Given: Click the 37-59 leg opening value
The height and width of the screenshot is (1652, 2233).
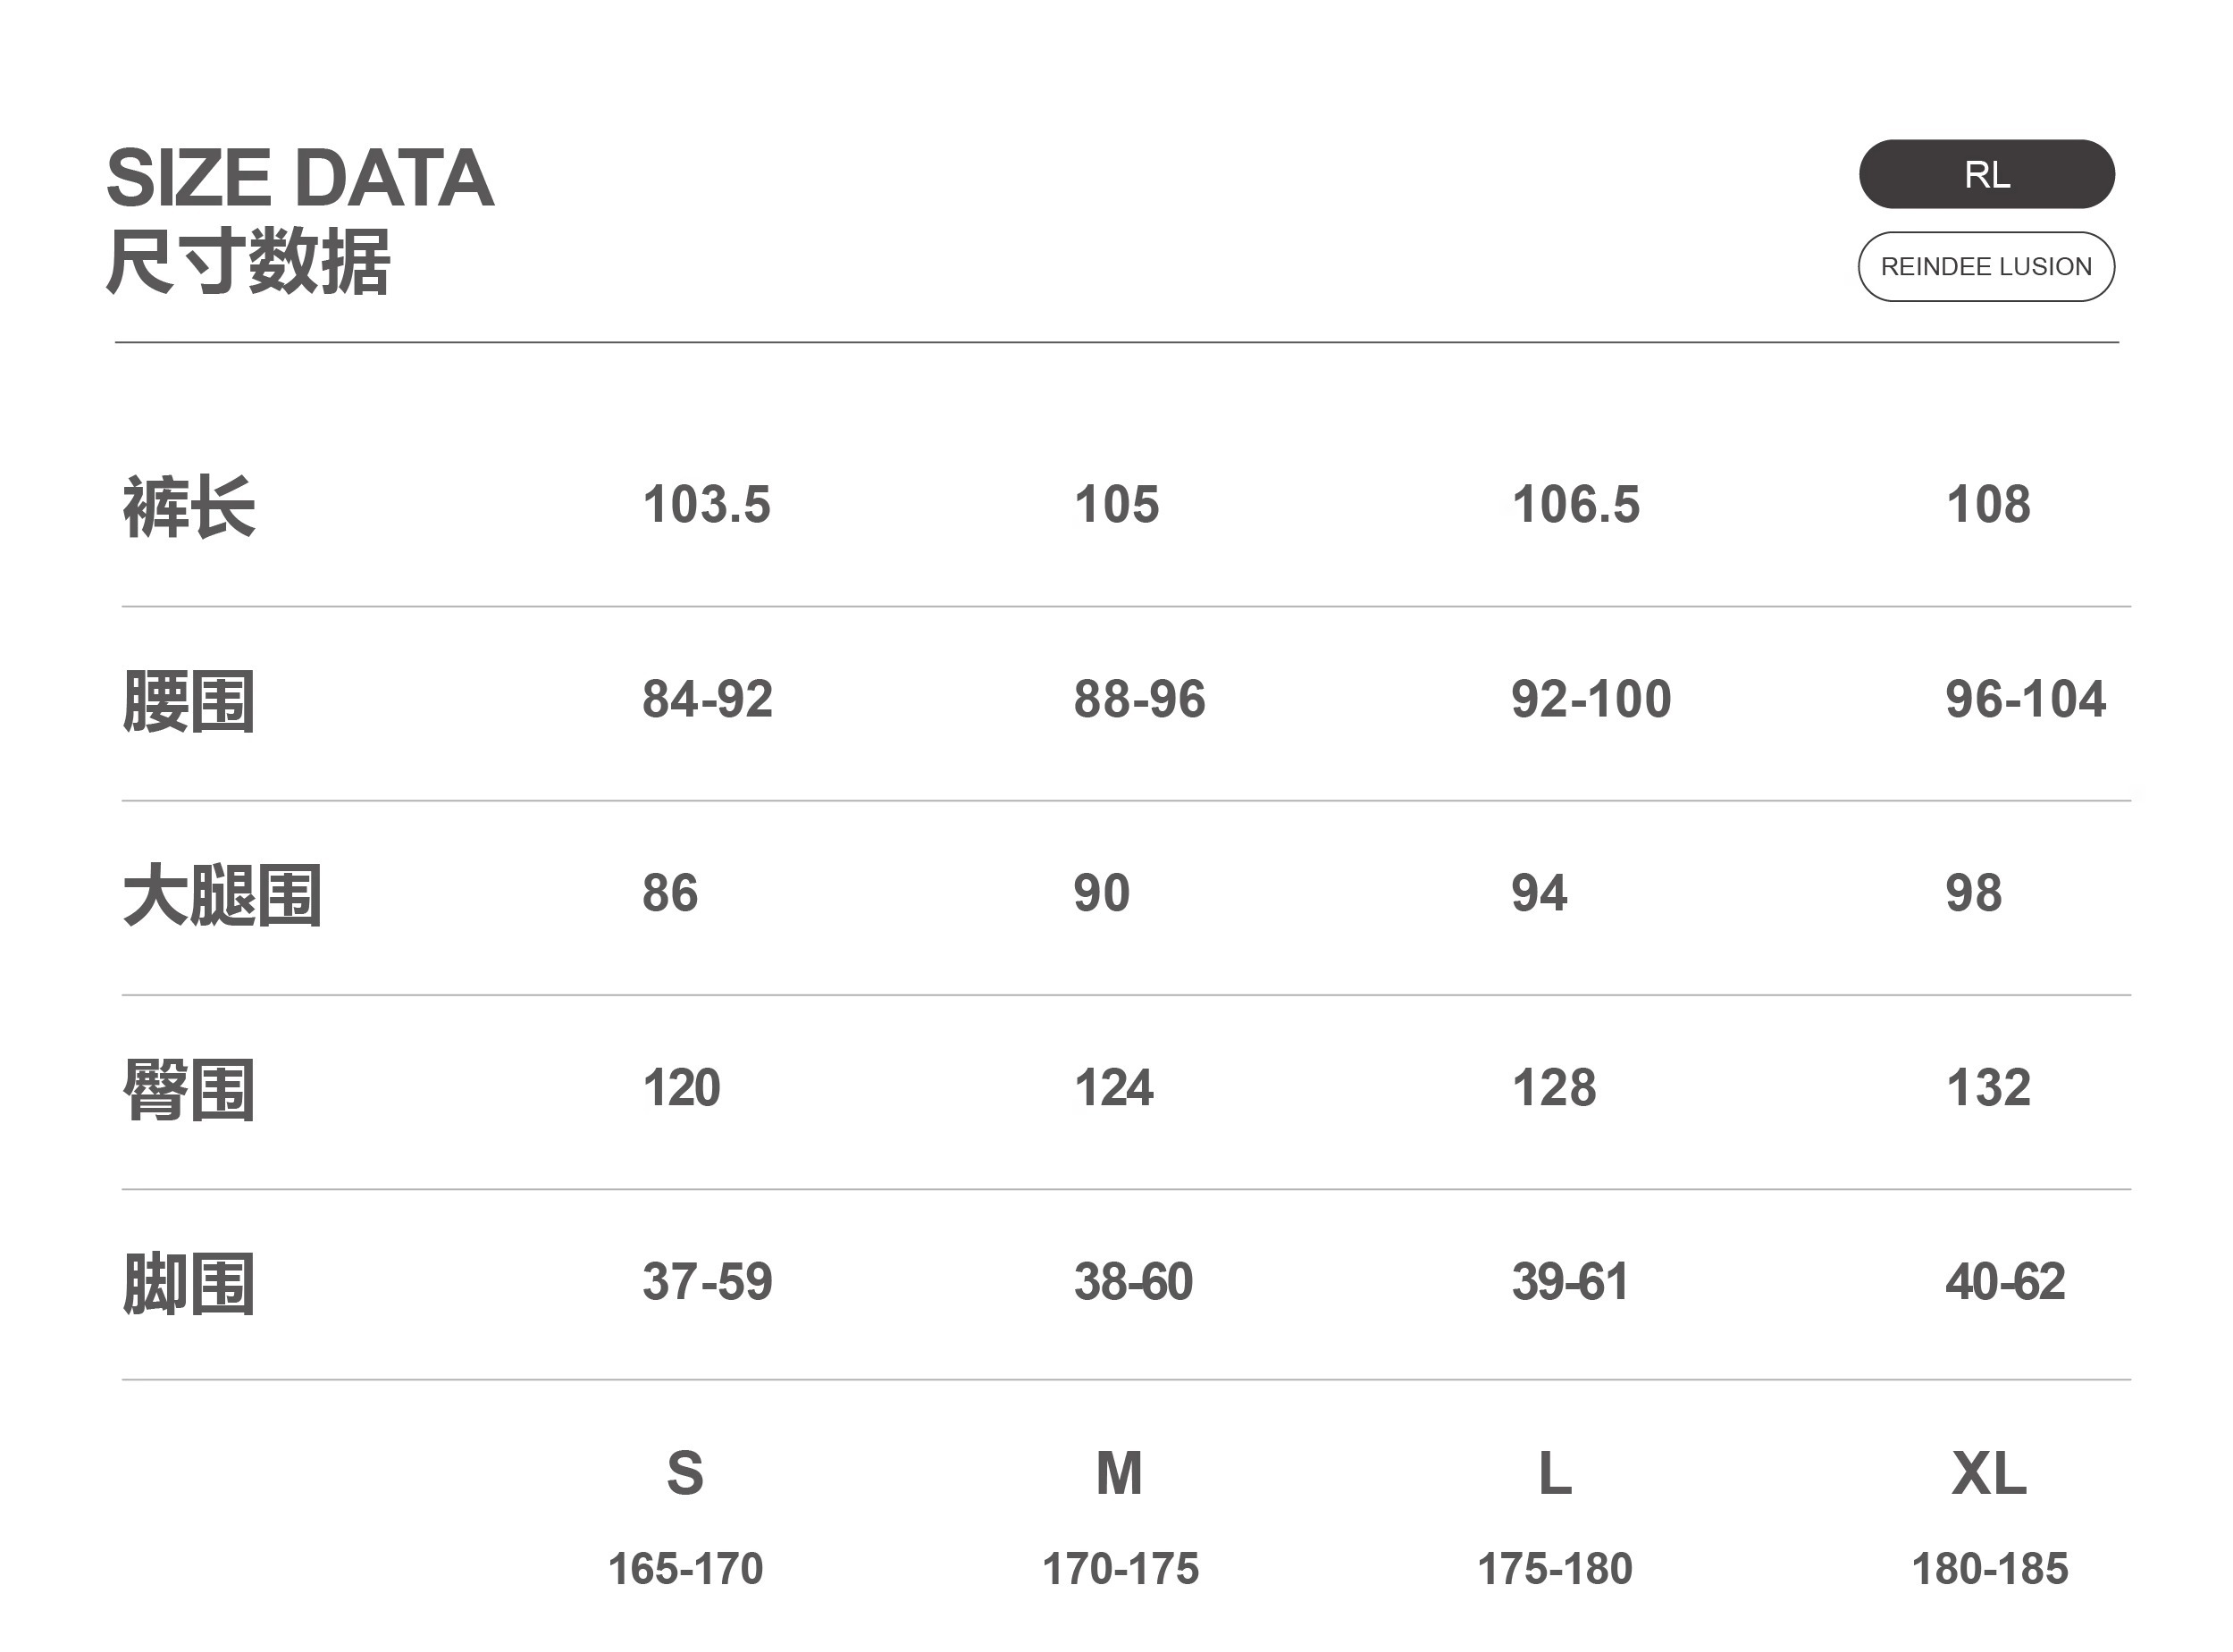Looking at the screenshot, I should coord(707,1281).
